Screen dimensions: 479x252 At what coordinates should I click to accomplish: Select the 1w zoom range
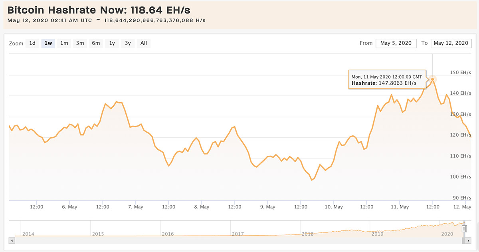click(x=48, y=43)
